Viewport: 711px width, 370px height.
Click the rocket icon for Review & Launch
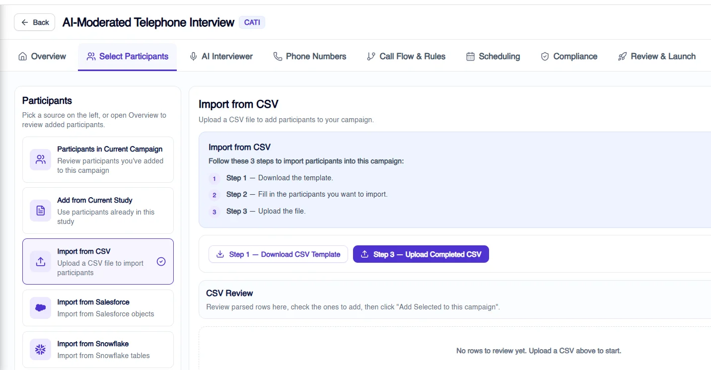coord(622,57)
